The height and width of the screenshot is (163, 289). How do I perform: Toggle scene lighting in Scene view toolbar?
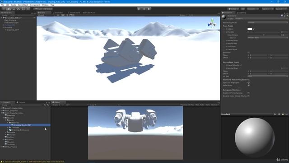[x=63, y=15]
